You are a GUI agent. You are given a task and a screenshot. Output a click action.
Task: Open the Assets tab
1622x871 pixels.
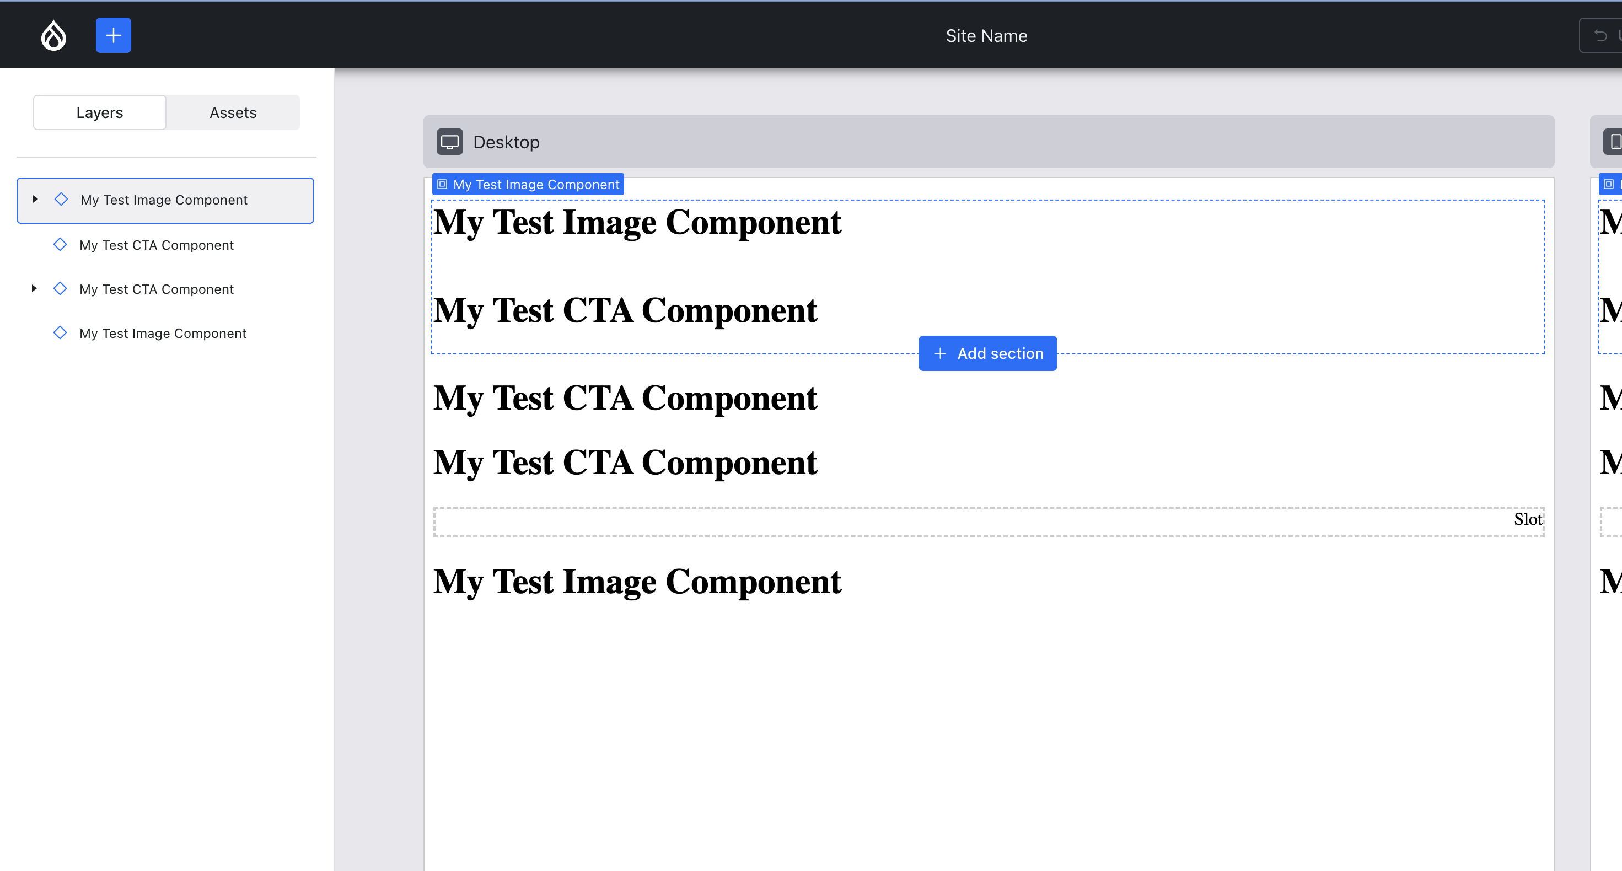[x=233, y=112]
